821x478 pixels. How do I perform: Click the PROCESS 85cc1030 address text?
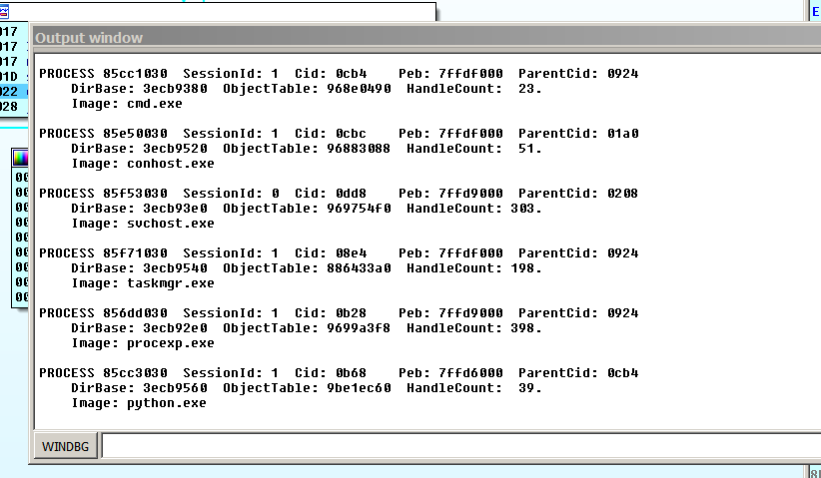point(135,74)
